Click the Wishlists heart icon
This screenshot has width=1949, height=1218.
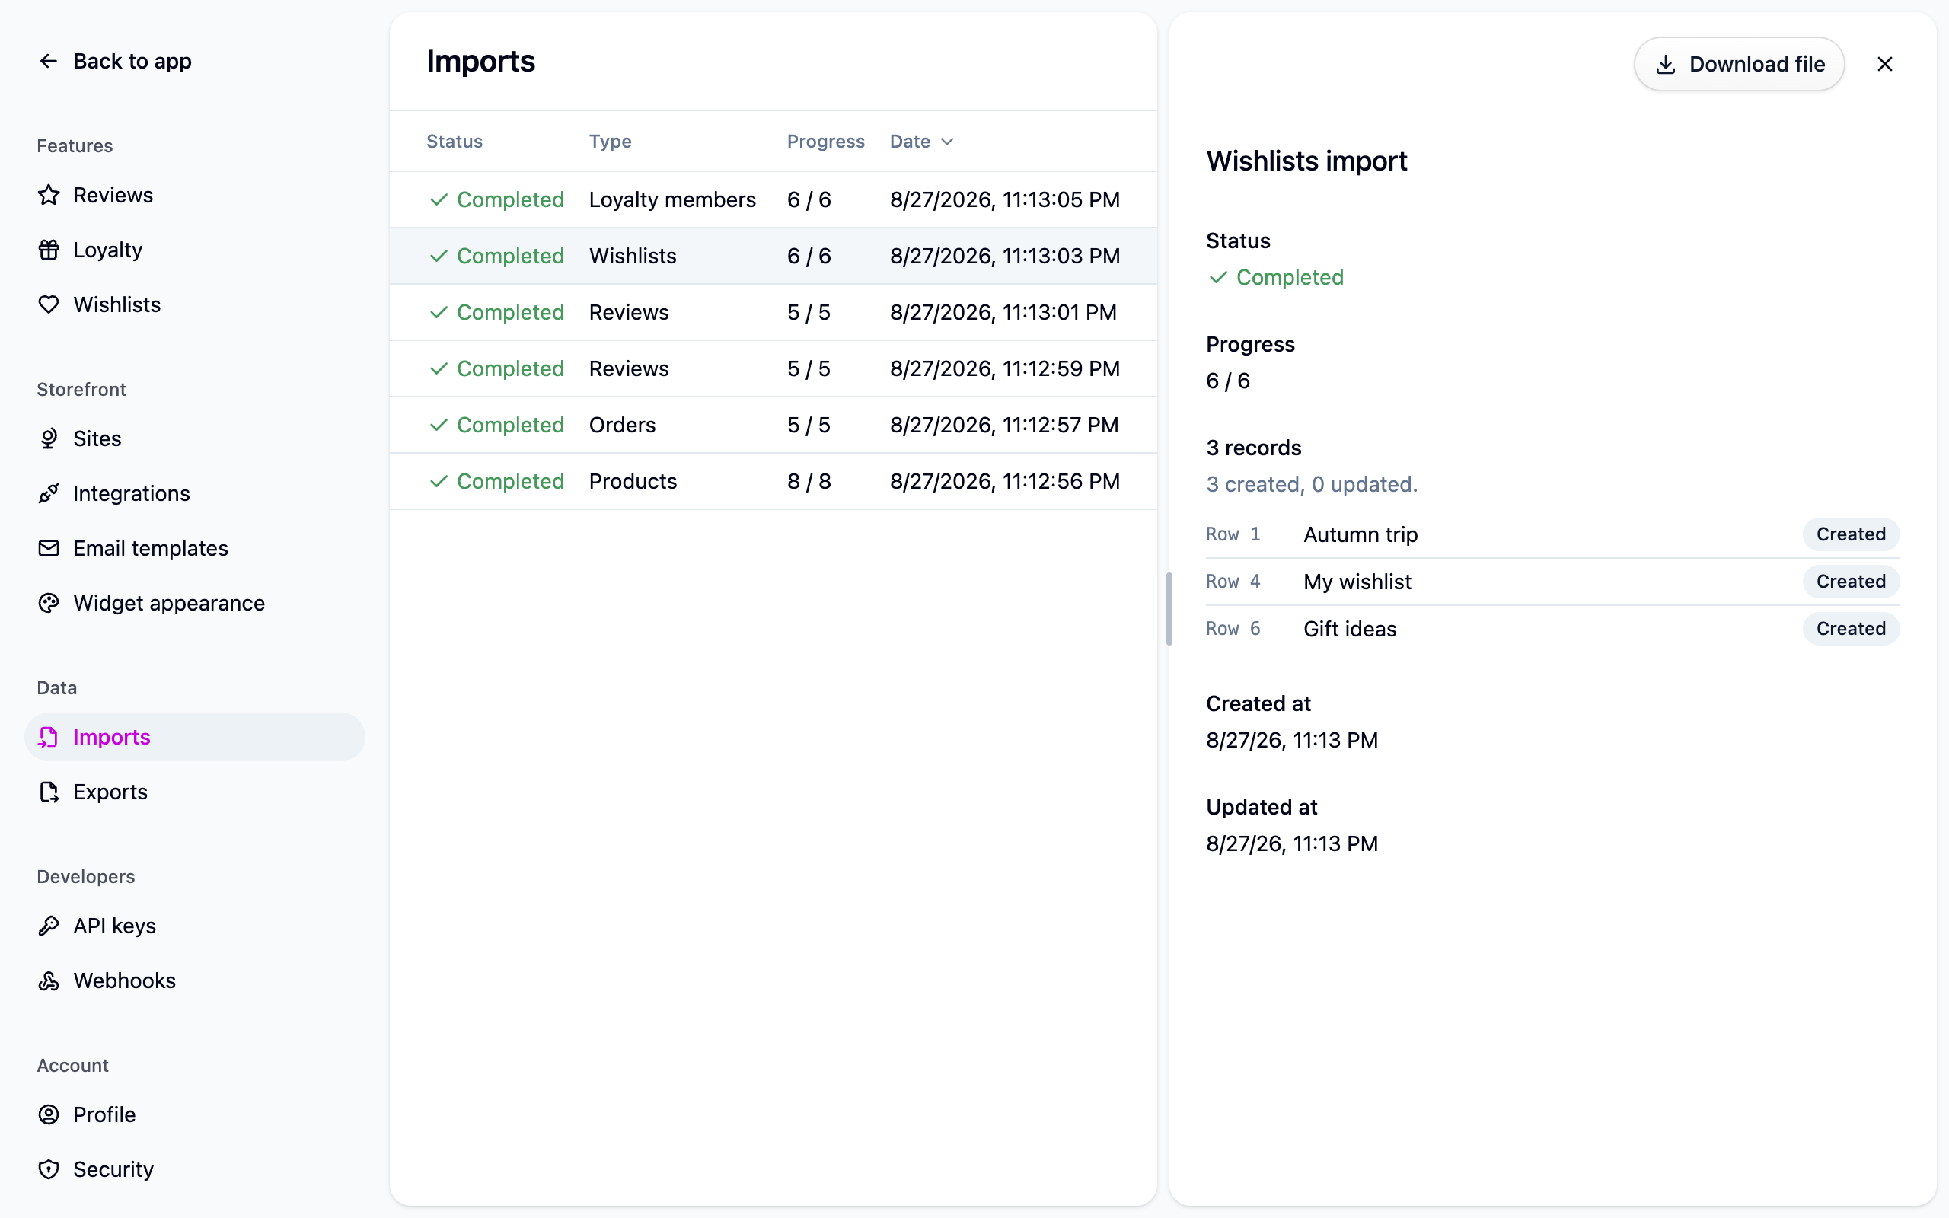point(48,304)
